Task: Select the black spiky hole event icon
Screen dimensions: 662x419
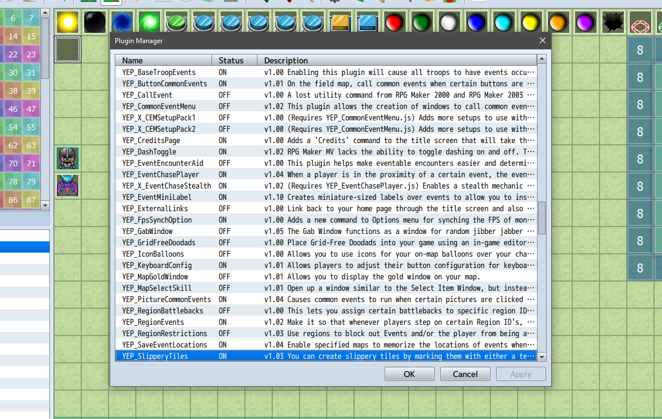Action: click(613, 22)
